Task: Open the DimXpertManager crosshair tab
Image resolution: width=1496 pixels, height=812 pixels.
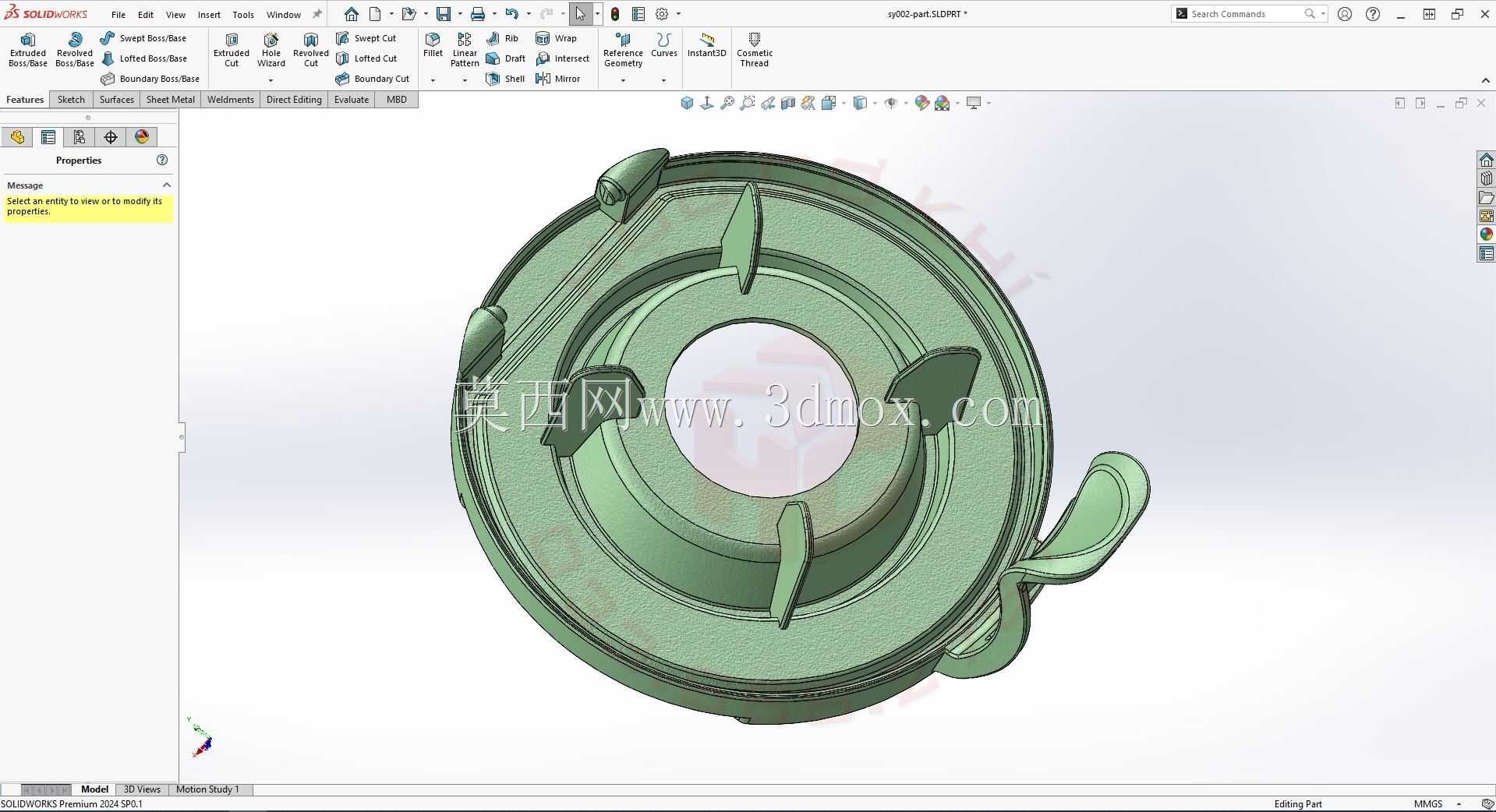Action: [x=111, y=137]
